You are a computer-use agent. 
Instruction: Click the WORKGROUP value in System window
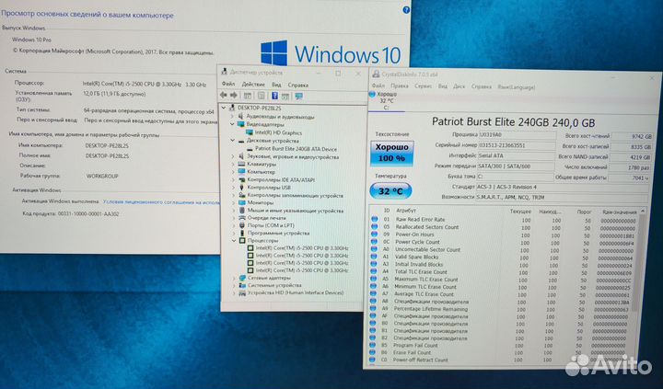[x=102, y=177]
